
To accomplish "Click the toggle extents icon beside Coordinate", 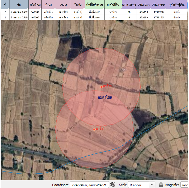I will point(113,185).
